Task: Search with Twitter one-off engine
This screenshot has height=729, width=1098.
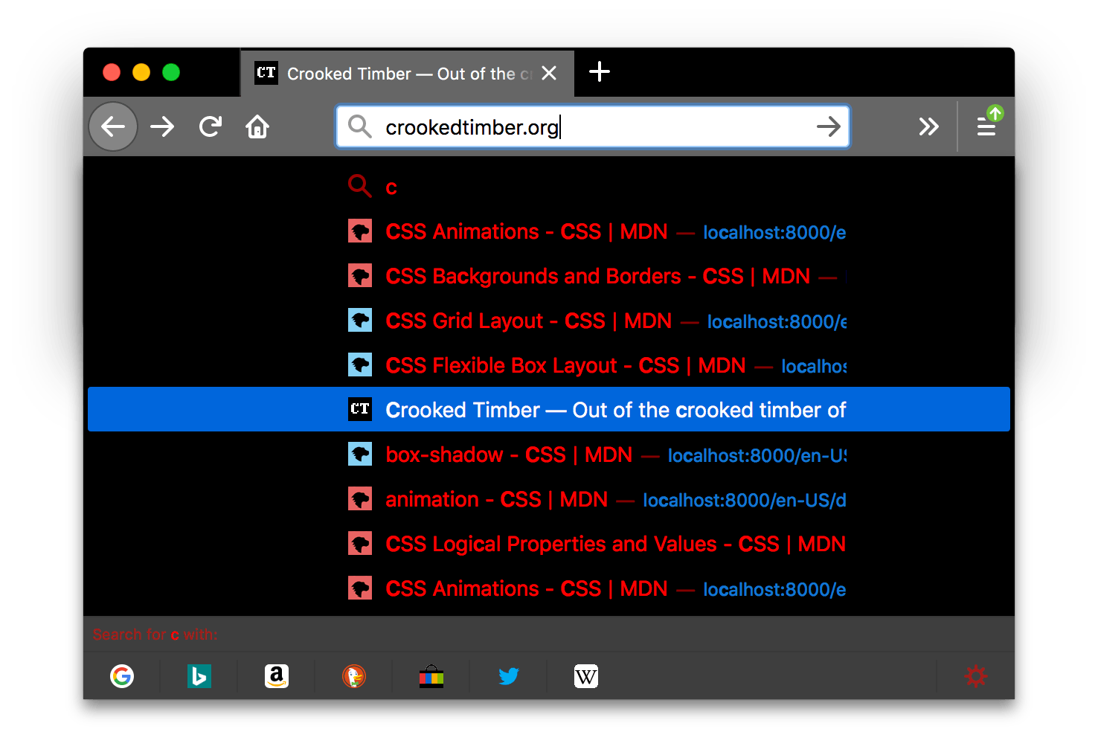Action: tap(509, 676)
